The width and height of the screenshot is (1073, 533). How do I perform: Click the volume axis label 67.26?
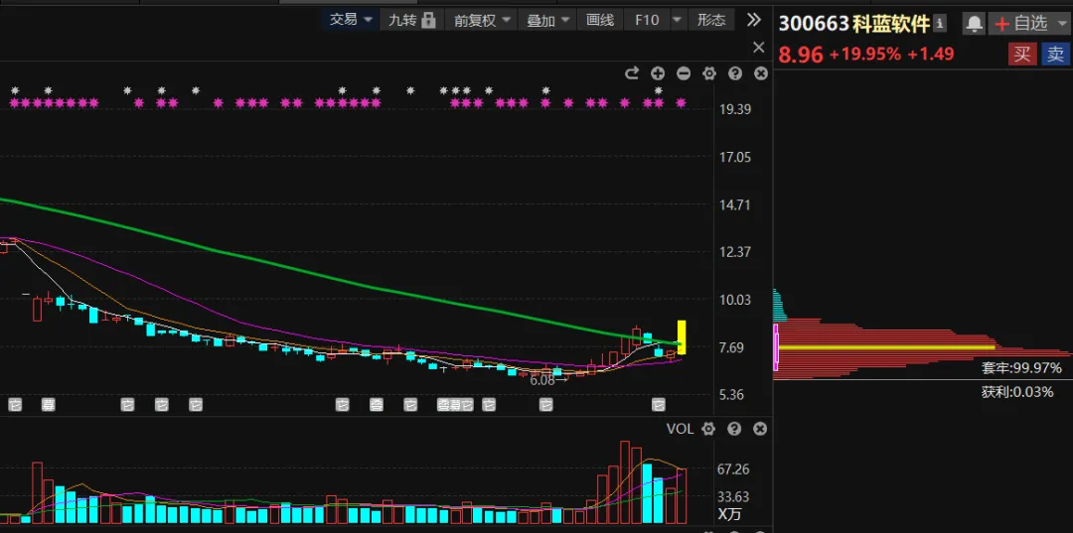coord(733,468)
